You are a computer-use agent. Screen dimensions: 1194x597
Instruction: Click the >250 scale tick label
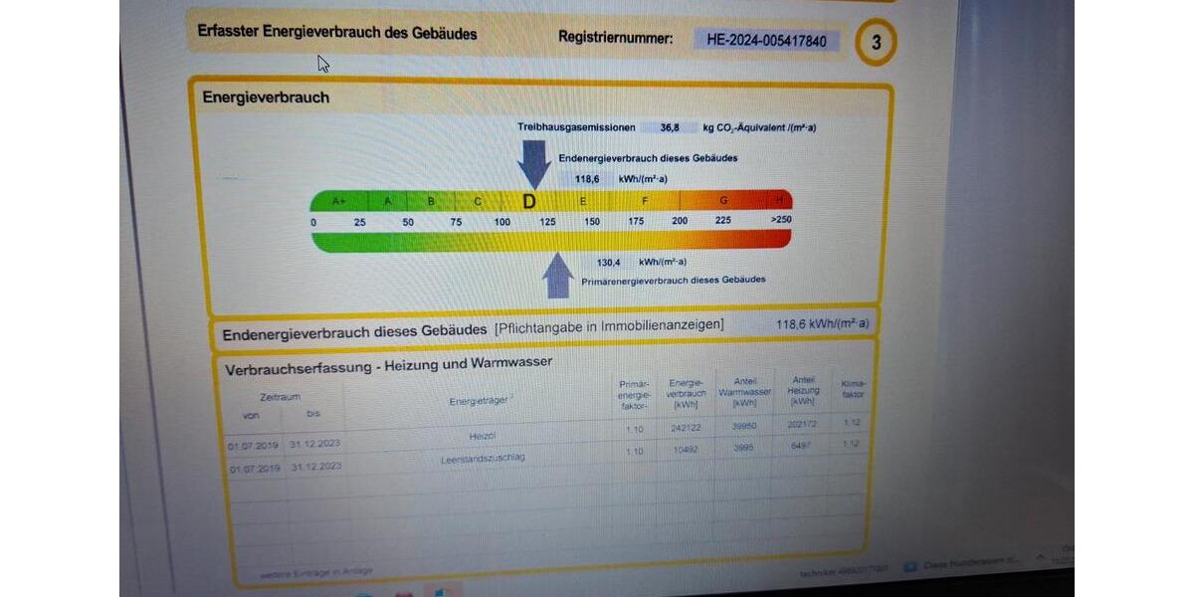780,220
